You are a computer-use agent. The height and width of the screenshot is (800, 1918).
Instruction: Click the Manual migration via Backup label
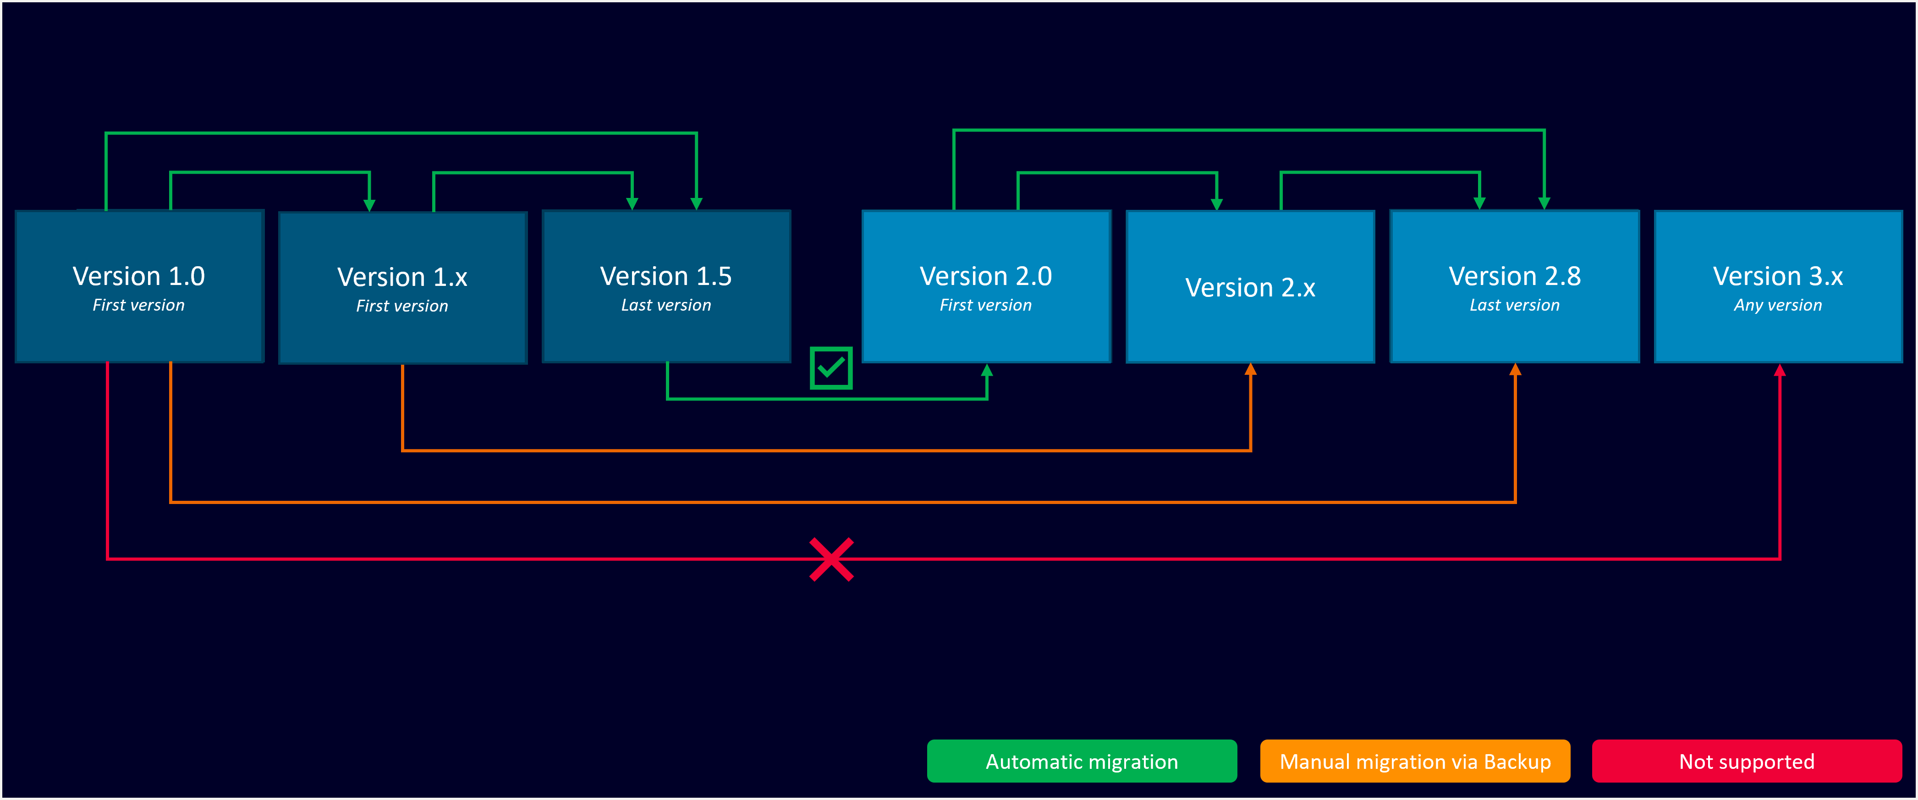pyautogui.click(x=1415, y=762)
